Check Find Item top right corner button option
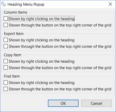Viewport: 116px width, 112px height. click(6, 89)
